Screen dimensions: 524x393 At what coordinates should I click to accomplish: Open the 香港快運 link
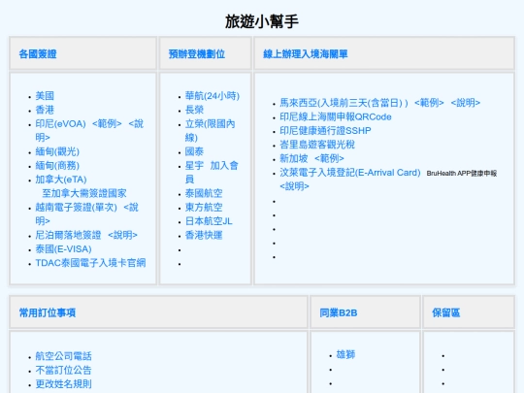click(204, 235)
